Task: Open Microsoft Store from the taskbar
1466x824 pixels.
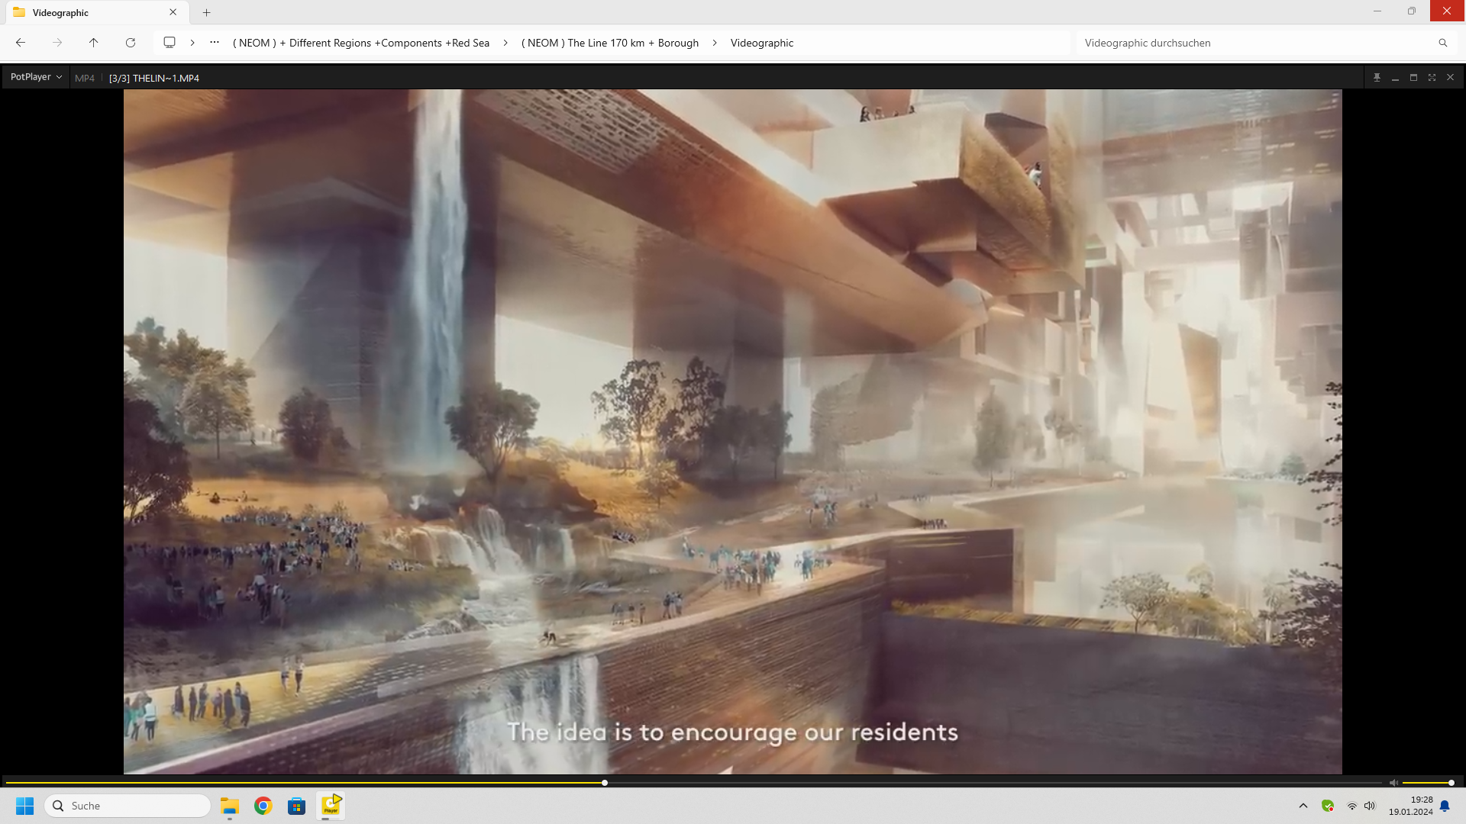Action: [x=297, y=806]
